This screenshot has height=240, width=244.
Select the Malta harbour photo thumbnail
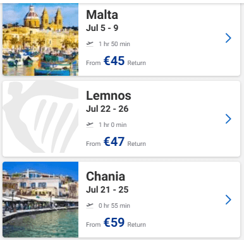coord(40,39)
